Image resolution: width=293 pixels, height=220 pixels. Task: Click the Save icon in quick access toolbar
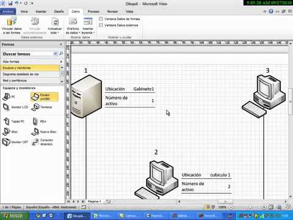[x=10, y=4]
